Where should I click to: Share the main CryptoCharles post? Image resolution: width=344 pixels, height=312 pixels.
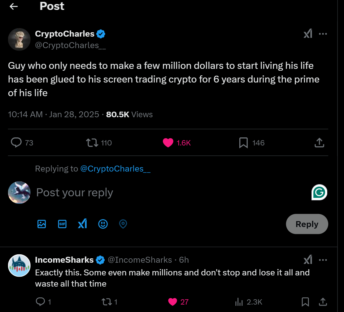coord(319,143)
